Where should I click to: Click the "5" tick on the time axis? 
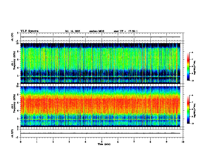coord(102,142)
